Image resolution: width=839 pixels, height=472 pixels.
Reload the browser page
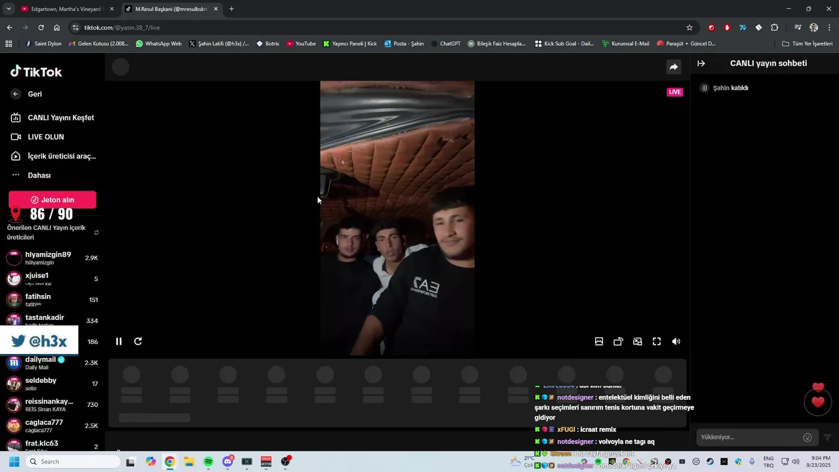point(41,28)
